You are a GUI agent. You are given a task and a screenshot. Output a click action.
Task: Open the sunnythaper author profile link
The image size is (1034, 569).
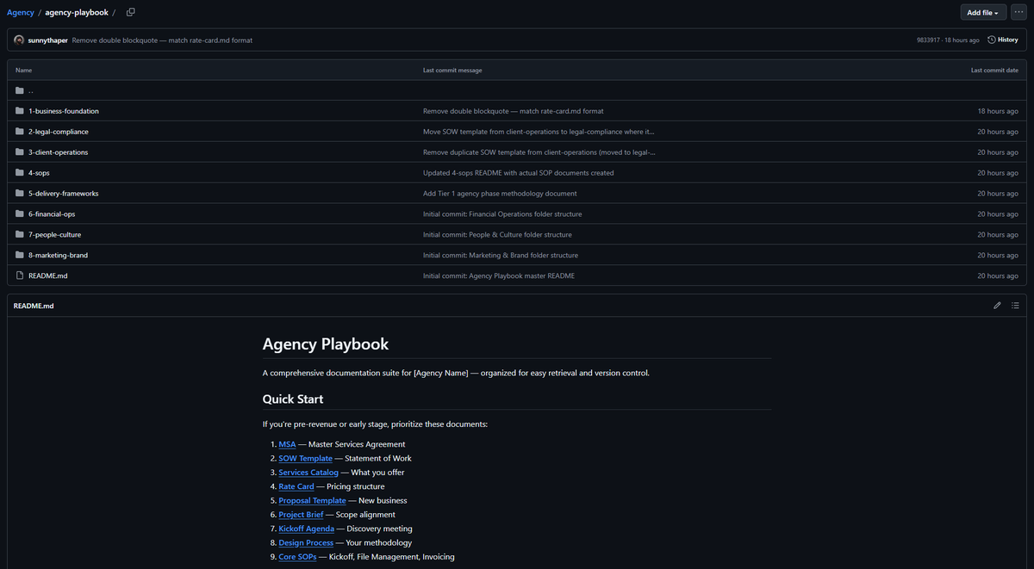click(48, 40)
